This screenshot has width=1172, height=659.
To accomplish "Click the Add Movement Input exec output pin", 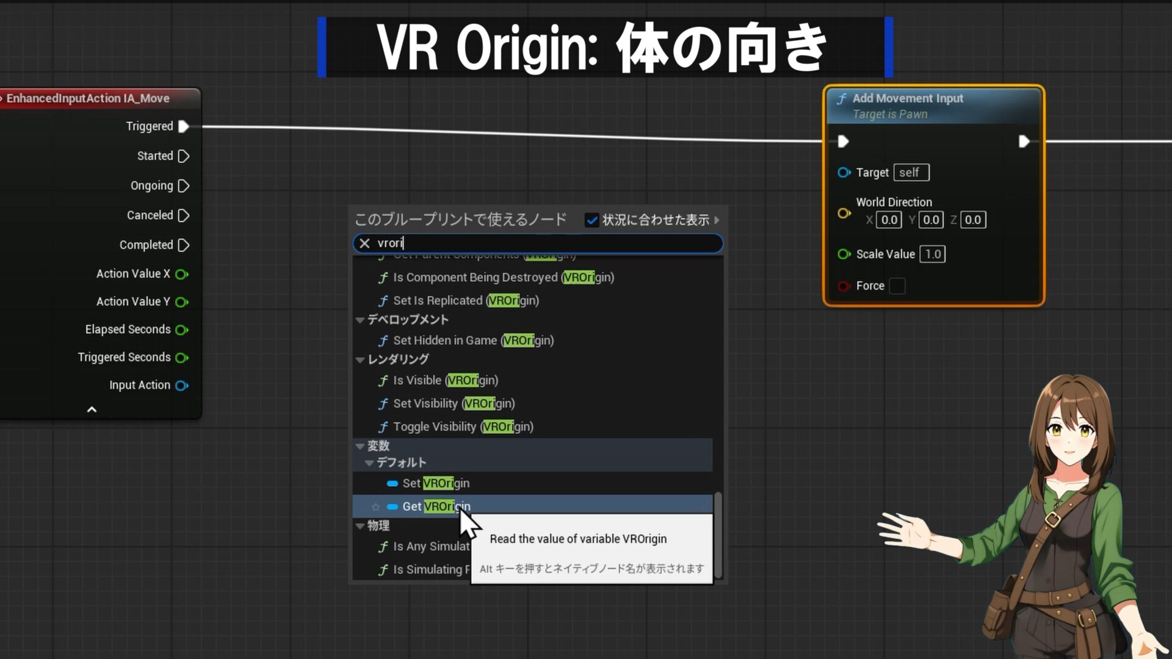I will pos(1024,142).
